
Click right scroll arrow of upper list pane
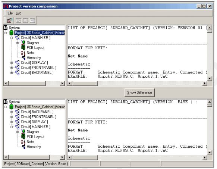(x=205, y=84)
